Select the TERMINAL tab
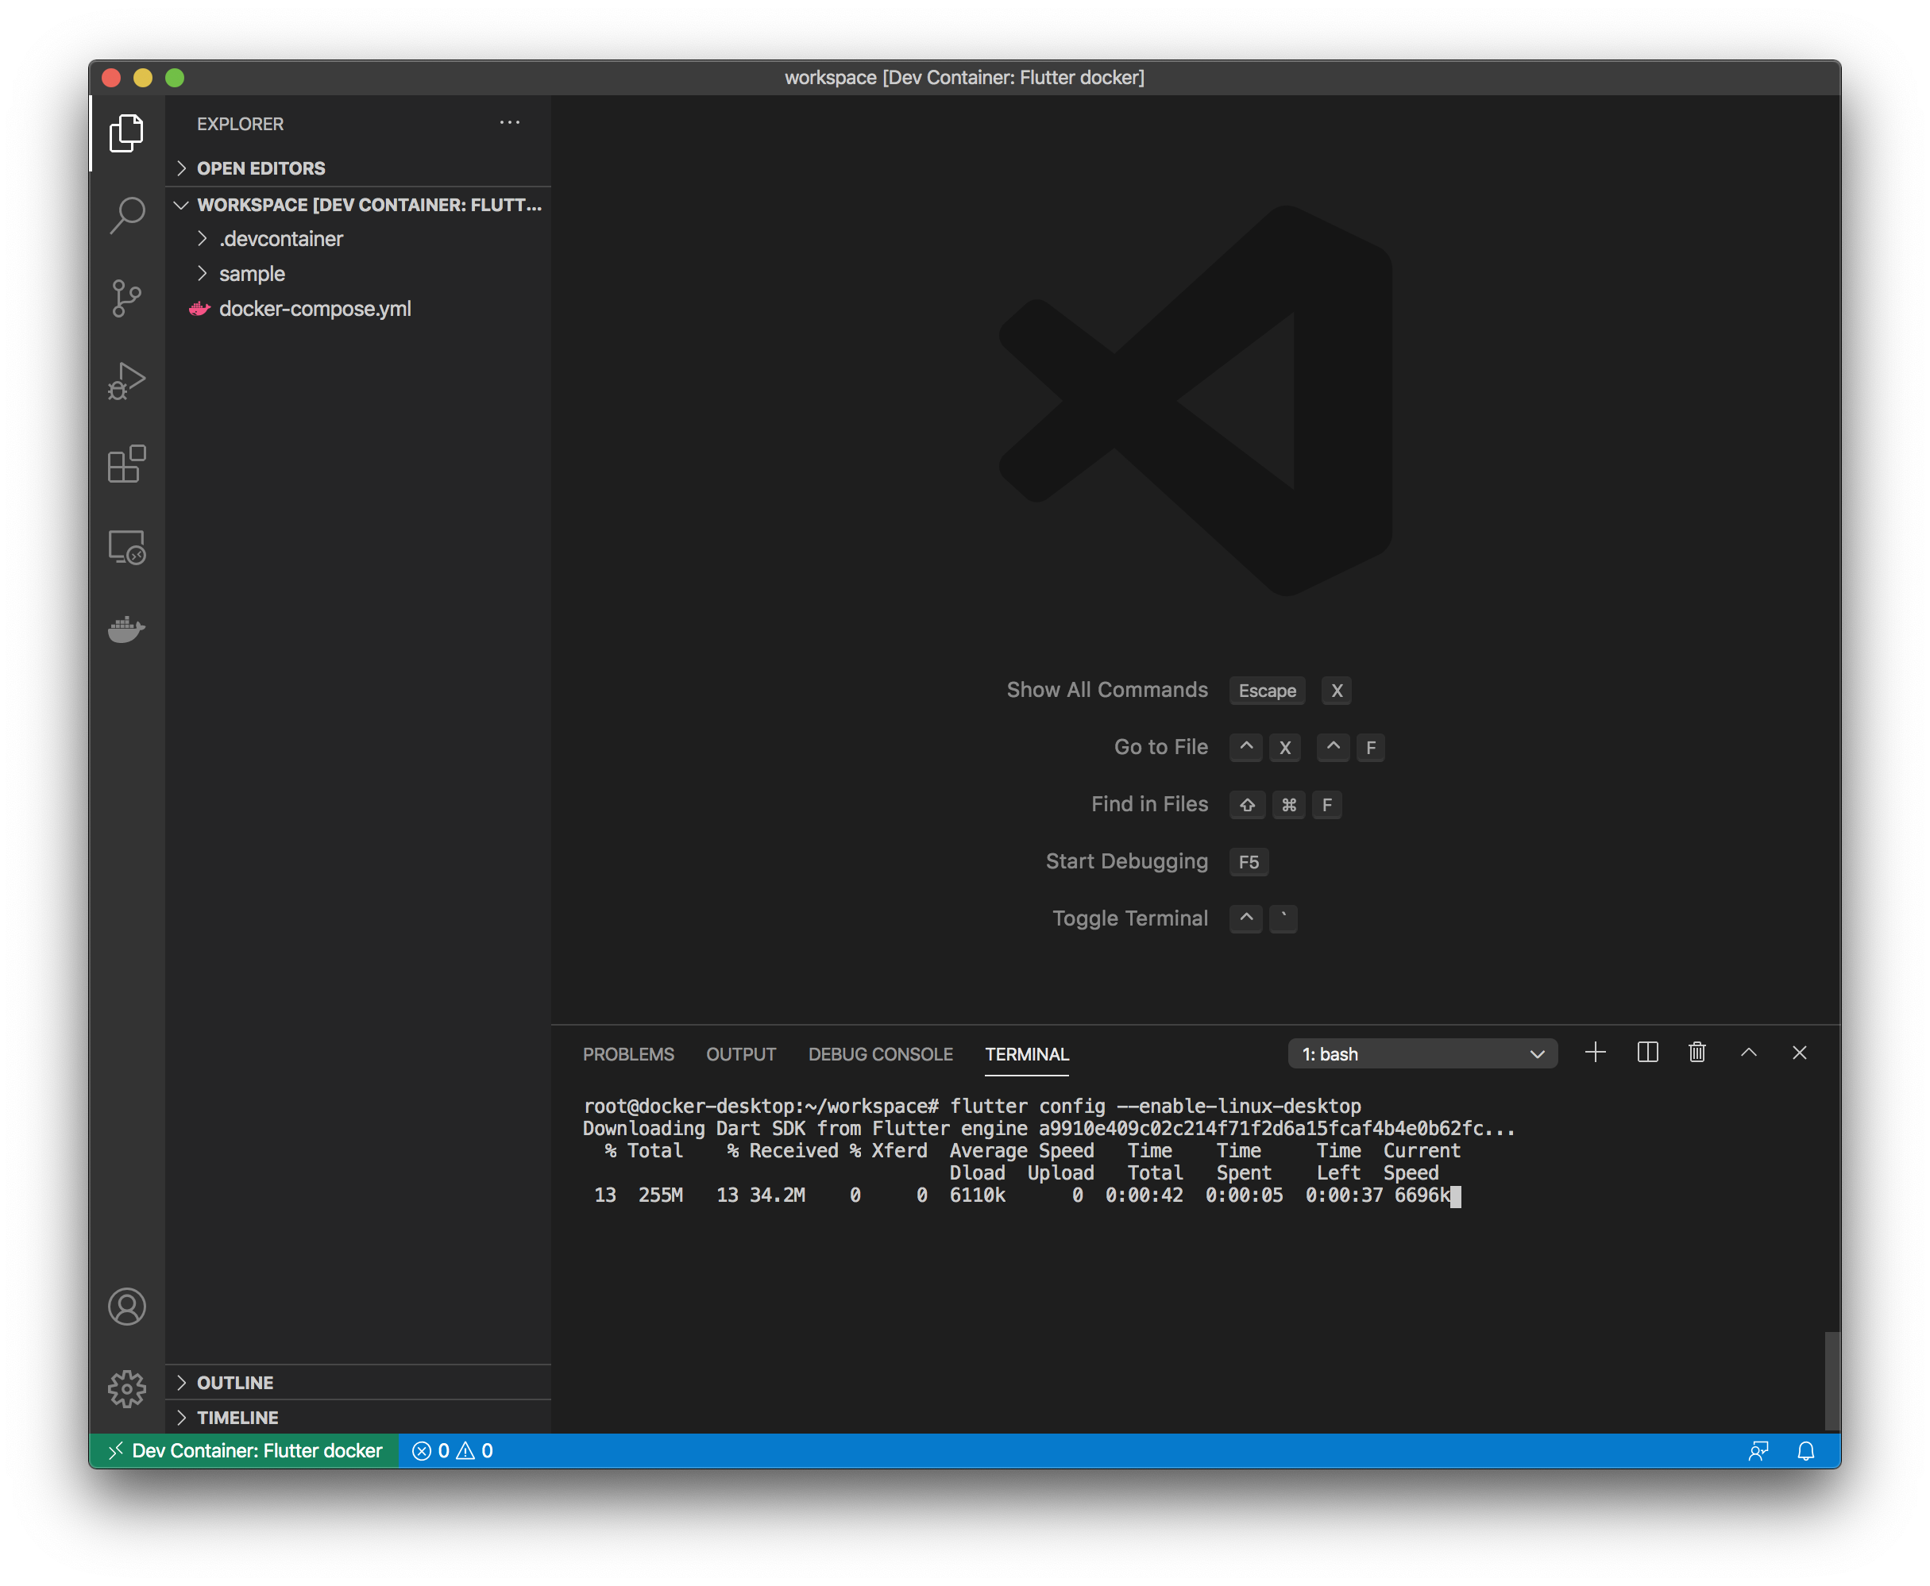1930x1586 pixels. (x=1027, y=1054)
